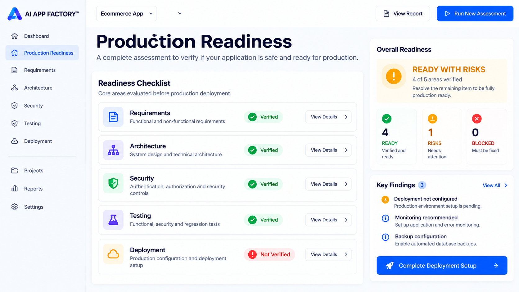Click the View Report button
This screenshot has height=292, width=519.
point(403,14)
